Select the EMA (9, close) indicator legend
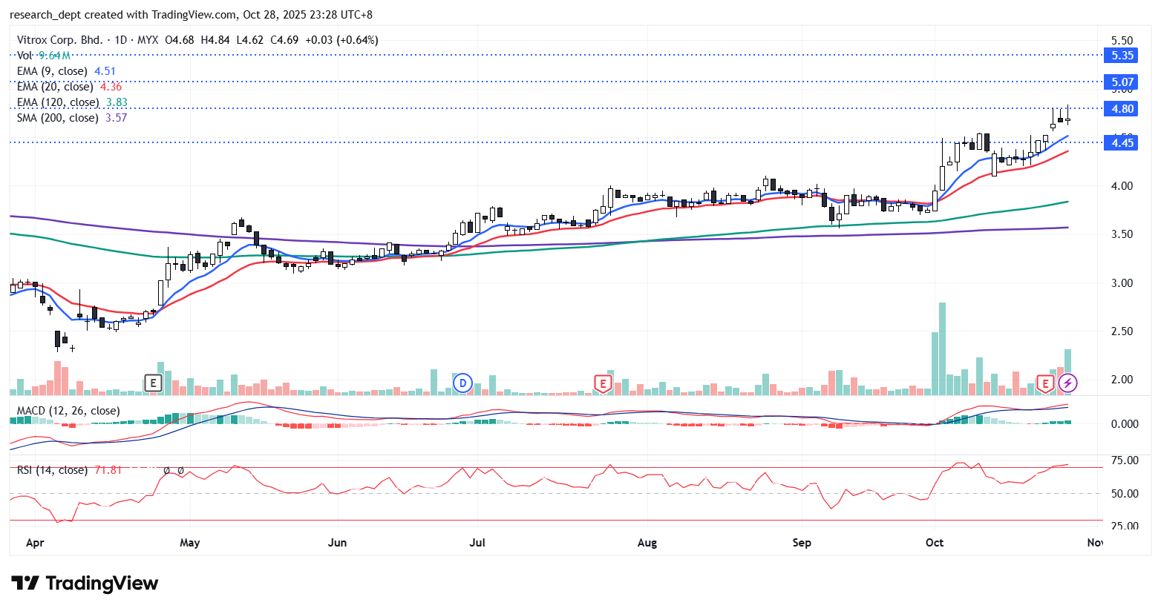Viewport: 1161px width, 611px height. coord(52,71)
